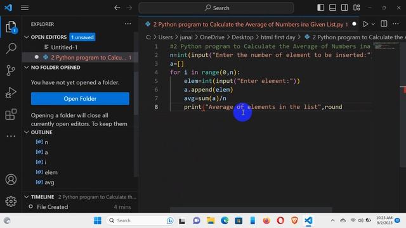406x228 pixels.
Task: Select File Created timeline entry
Action: point(80,207)
